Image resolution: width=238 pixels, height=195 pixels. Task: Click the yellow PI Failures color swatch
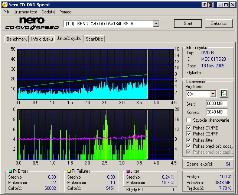(69, 171)
